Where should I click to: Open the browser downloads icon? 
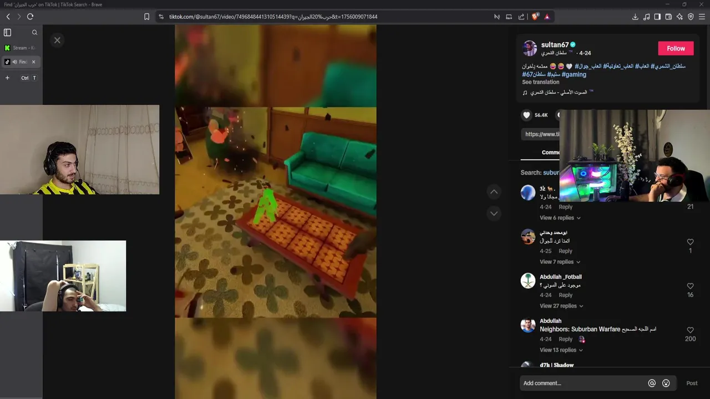point(635,17)
